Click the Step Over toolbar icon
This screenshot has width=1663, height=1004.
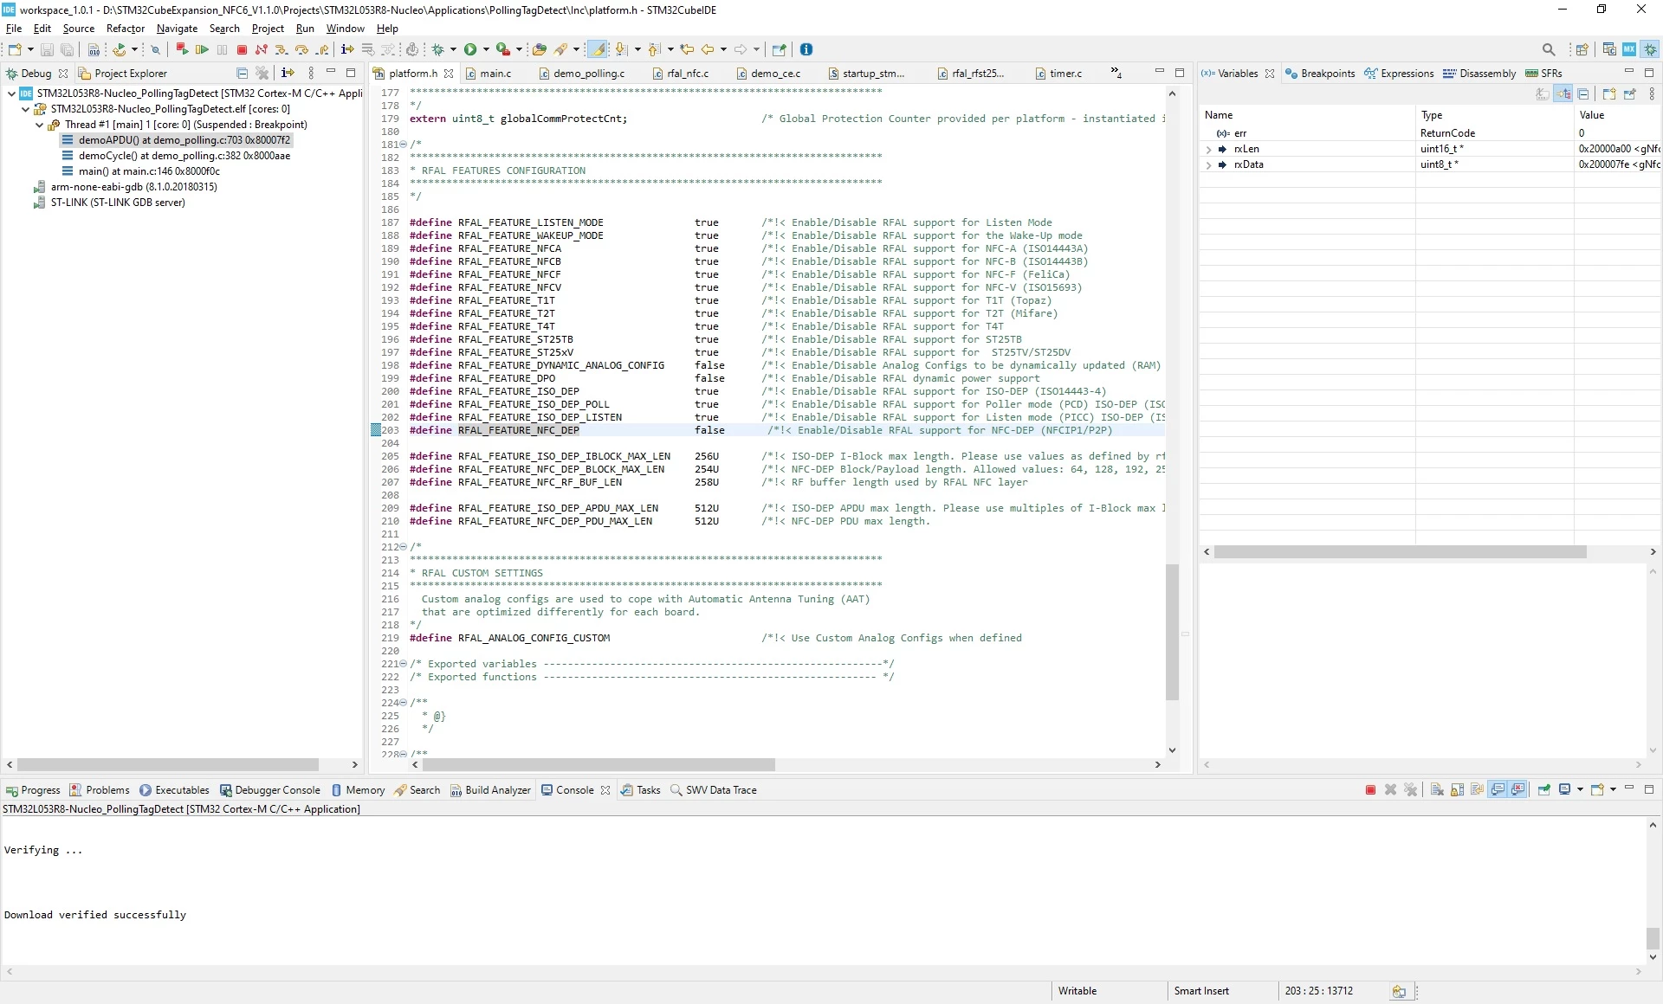[x=301, y=50]
